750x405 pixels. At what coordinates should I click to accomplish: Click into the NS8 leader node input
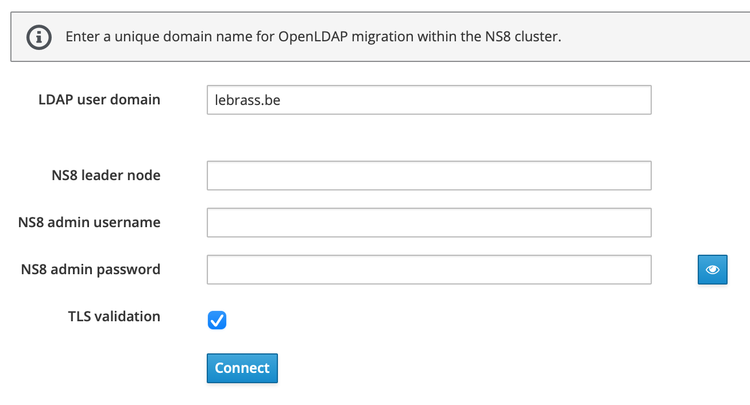428,176
